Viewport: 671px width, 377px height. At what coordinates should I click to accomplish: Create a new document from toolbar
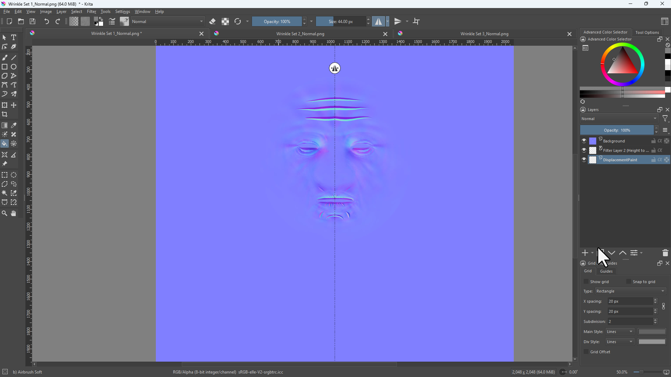coord(9,21)
